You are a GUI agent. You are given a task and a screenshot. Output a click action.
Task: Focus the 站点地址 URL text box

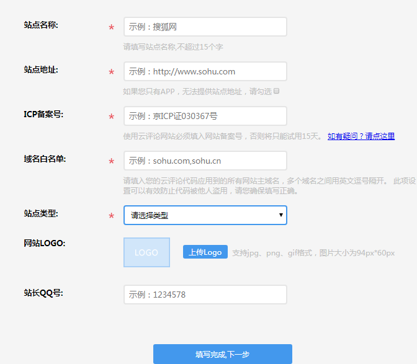[x=205, y=71]
